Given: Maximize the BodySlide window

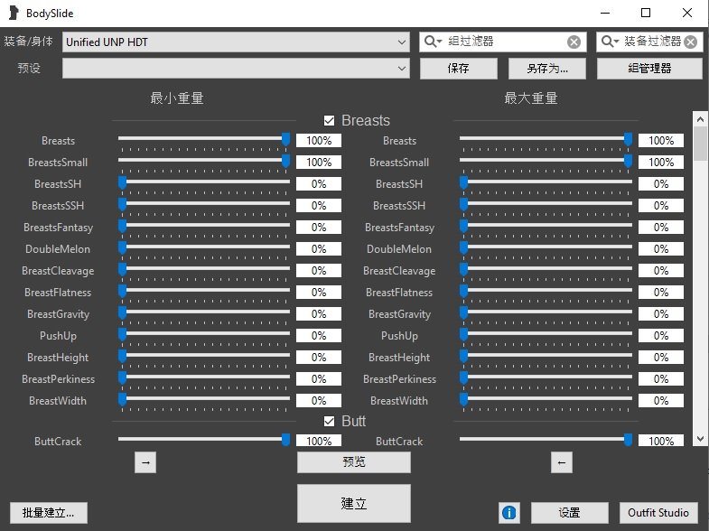Looking at the screenshot, I should 646,13.
